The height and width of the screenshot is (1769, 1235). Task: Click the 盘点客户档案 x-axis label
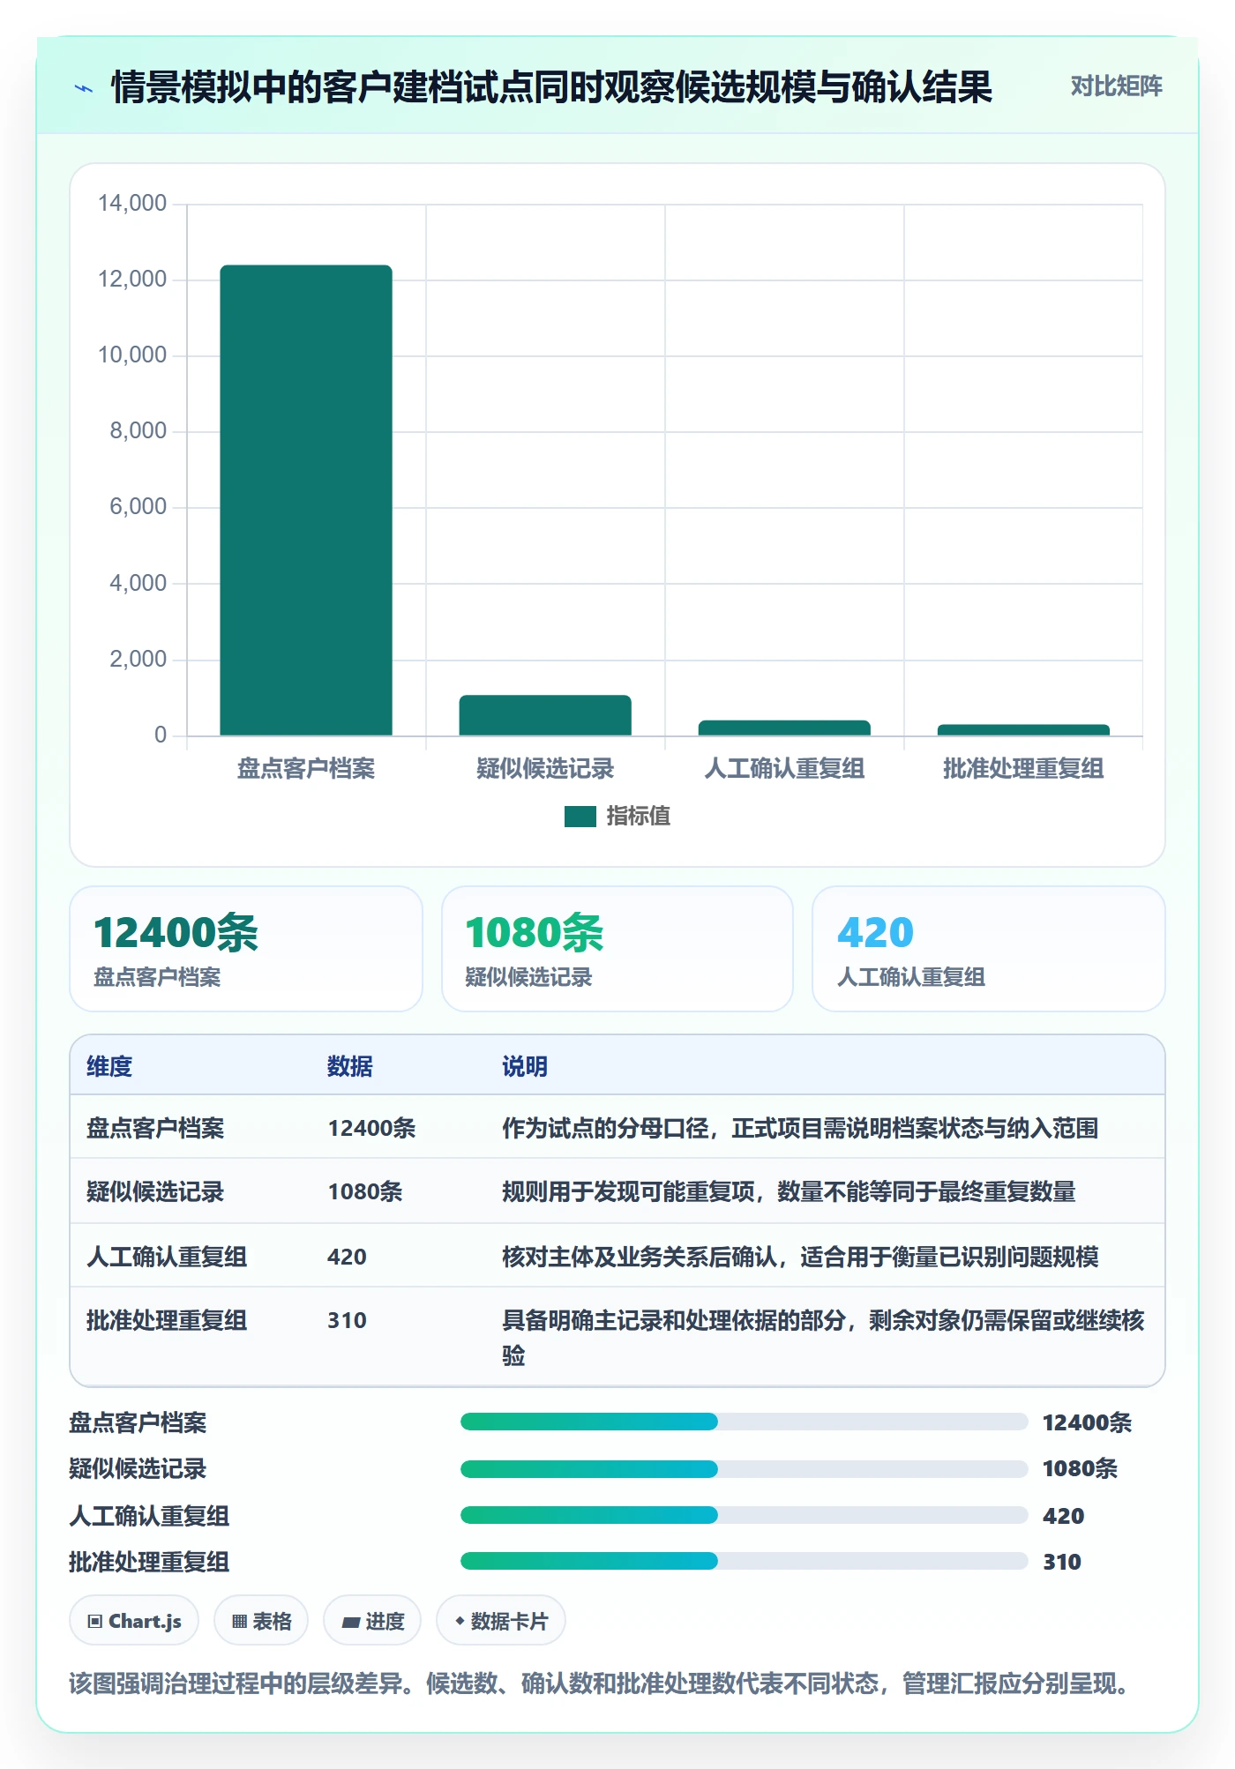pyautogui.click(x=306, y=769)
